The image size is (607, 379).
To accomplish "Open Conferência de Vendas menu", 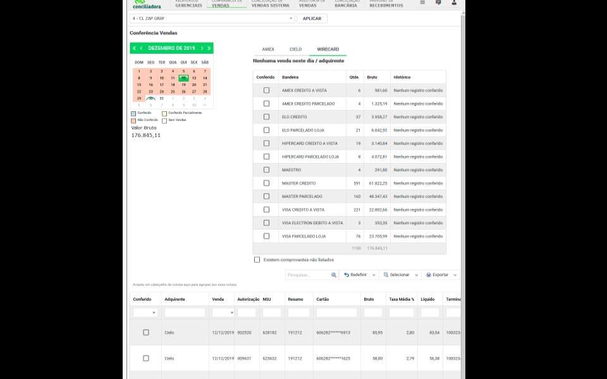I will (x=226, y=4).
